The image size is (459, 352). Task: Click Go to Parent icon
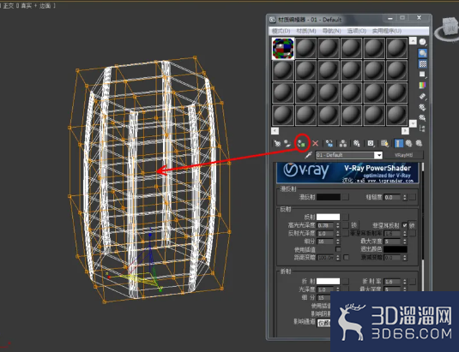tap(408, 143)
